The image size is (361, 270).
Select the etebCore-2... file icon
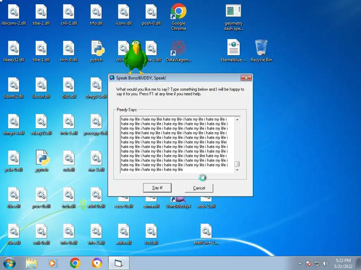point(206,234)
